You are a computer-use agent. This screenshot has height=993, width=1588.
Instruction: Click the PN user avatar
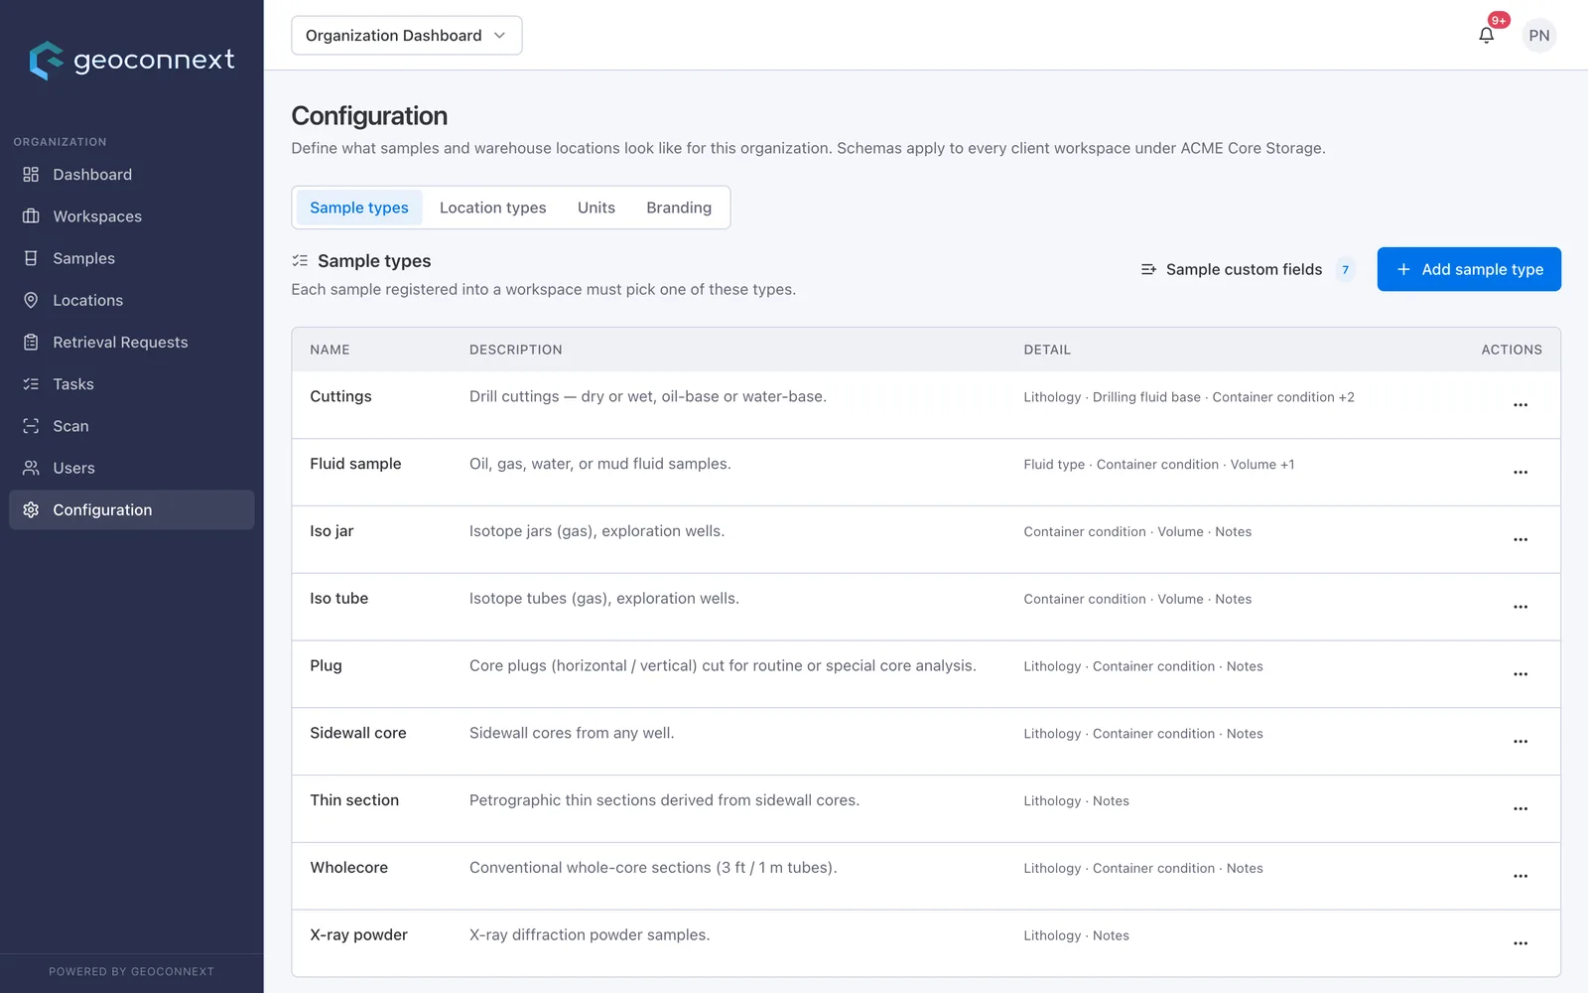pos(1538,36)
